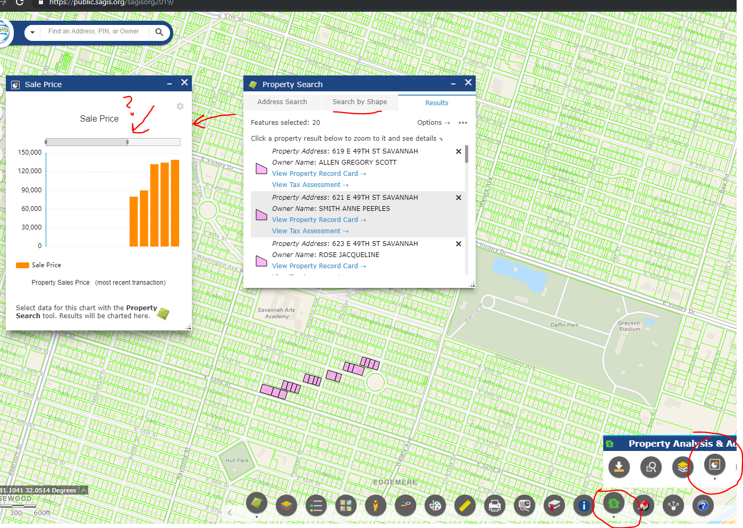
Task: Expand the coordinates display arrow
Action: (84, 490)
